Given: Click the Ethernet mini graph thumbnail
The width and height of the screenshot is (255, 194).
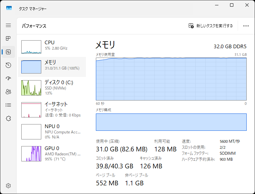Looking at the screenshot, I should click(31, 110).
